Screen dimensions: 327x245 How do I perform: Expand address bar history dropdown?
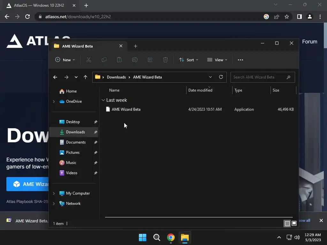coord(210,77)
